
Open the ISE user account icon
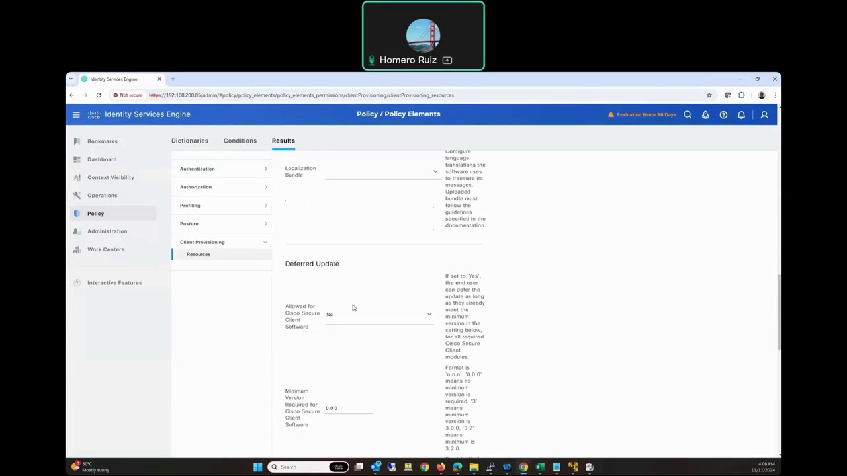click(764, 114)
